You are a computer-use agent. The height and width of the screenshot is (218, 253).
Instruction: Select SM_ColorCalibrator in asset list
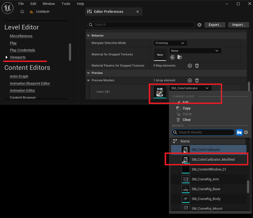pos(209,150)
